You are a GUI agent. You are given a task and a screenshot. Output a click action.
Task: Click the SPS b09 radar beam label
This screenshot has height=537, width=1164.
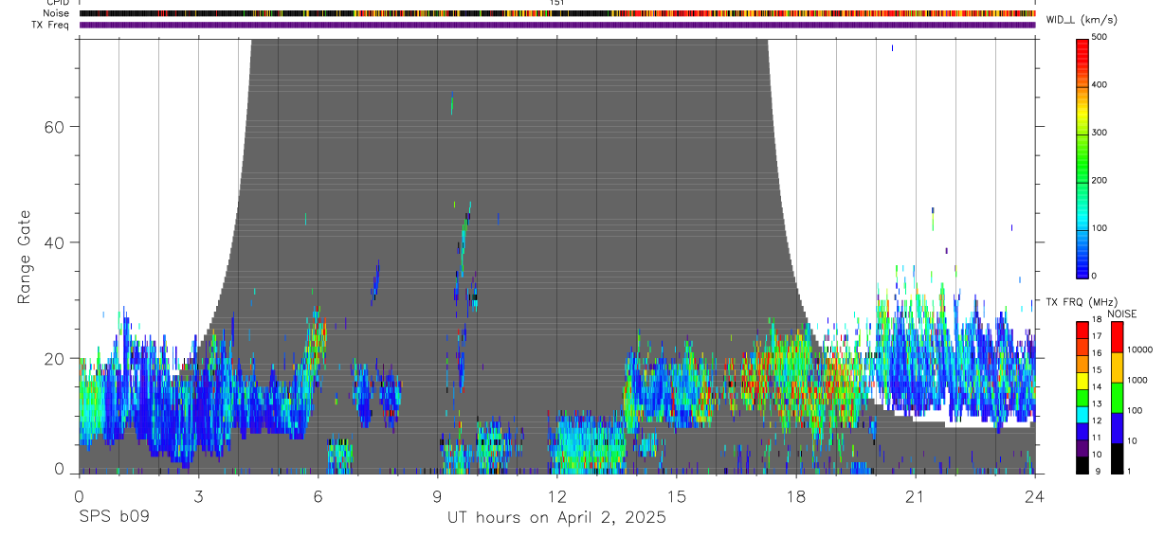tap(114, 518)
